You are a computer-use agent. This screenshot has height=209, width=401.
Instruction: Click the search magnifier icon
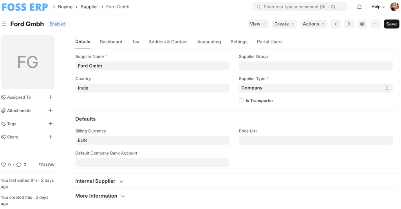coord(259,7)
